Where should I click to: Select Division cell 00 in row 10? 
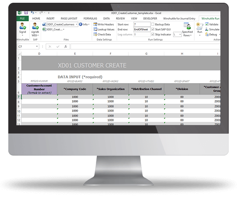(x=182, y=111)
